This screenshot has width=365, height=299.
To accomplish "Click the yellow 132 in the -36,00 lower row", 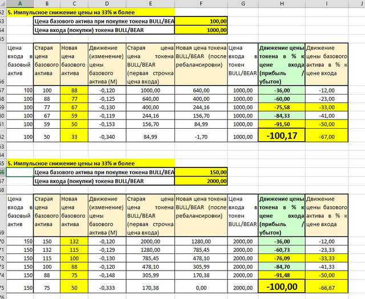I will click(74, 241).
